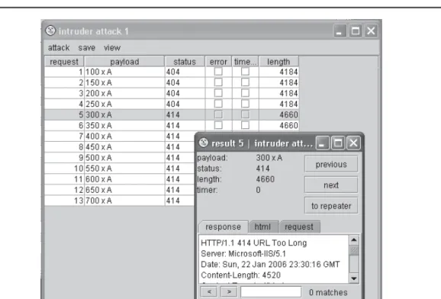Sort by the status column header
Screen dimensions: 441x299
click(x=185, y=62)
